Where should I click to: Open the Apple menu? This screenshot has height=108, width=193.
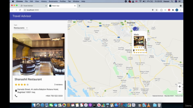(x=13, y=1)
